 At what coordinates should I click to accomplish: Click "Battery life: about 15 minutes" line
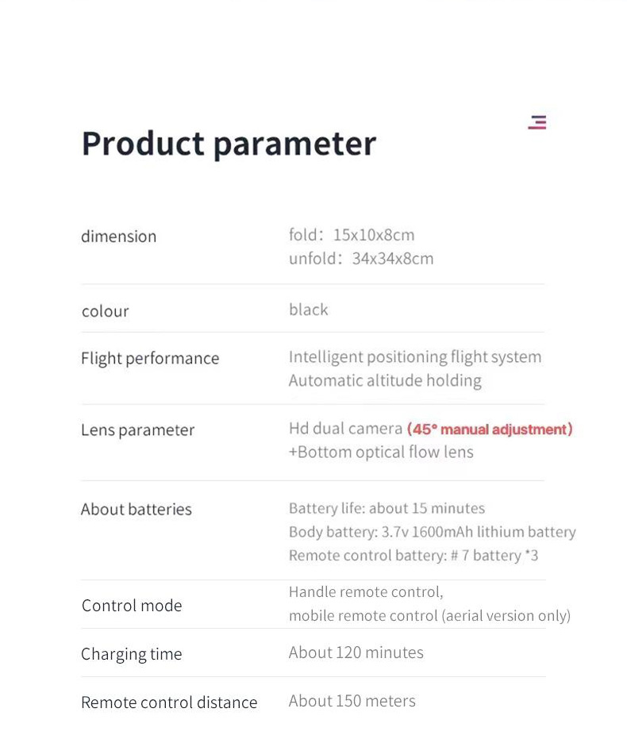[387, 508]
